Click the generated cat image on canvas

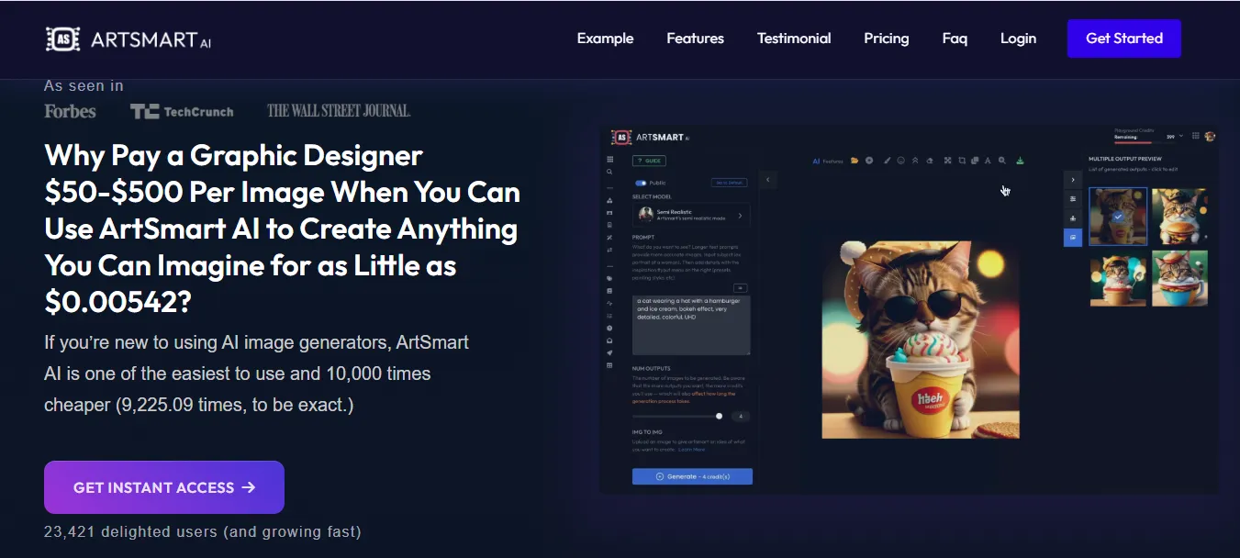(921, 340)
